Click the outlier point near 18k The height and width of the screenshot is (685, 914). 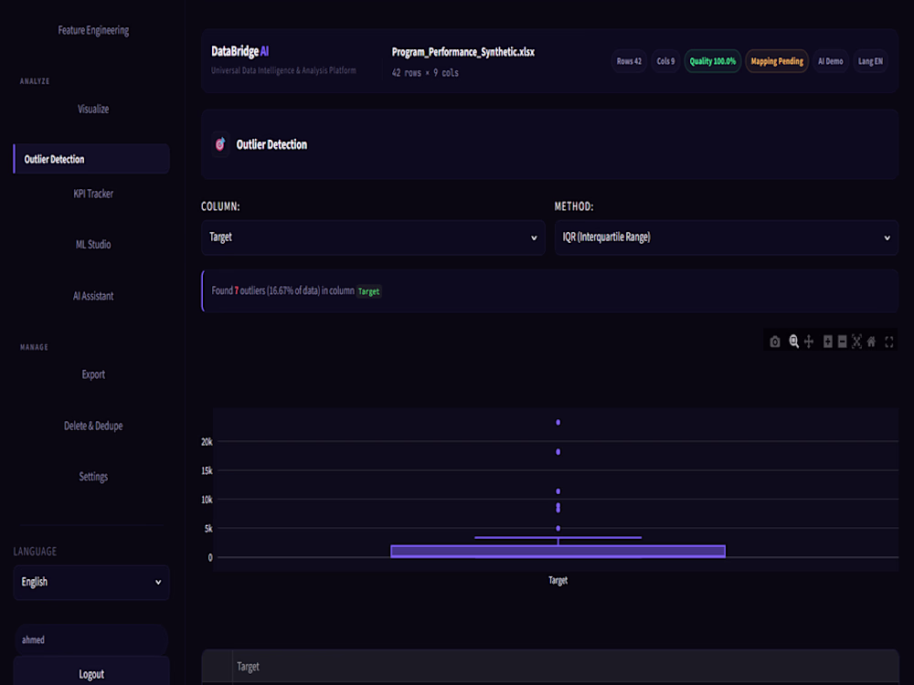pyautogui.click(x=558, y=452)
